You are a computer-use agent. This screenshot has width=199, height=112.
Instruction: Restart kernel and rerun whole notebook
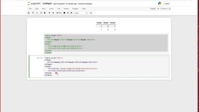click(x=72, y=13)
